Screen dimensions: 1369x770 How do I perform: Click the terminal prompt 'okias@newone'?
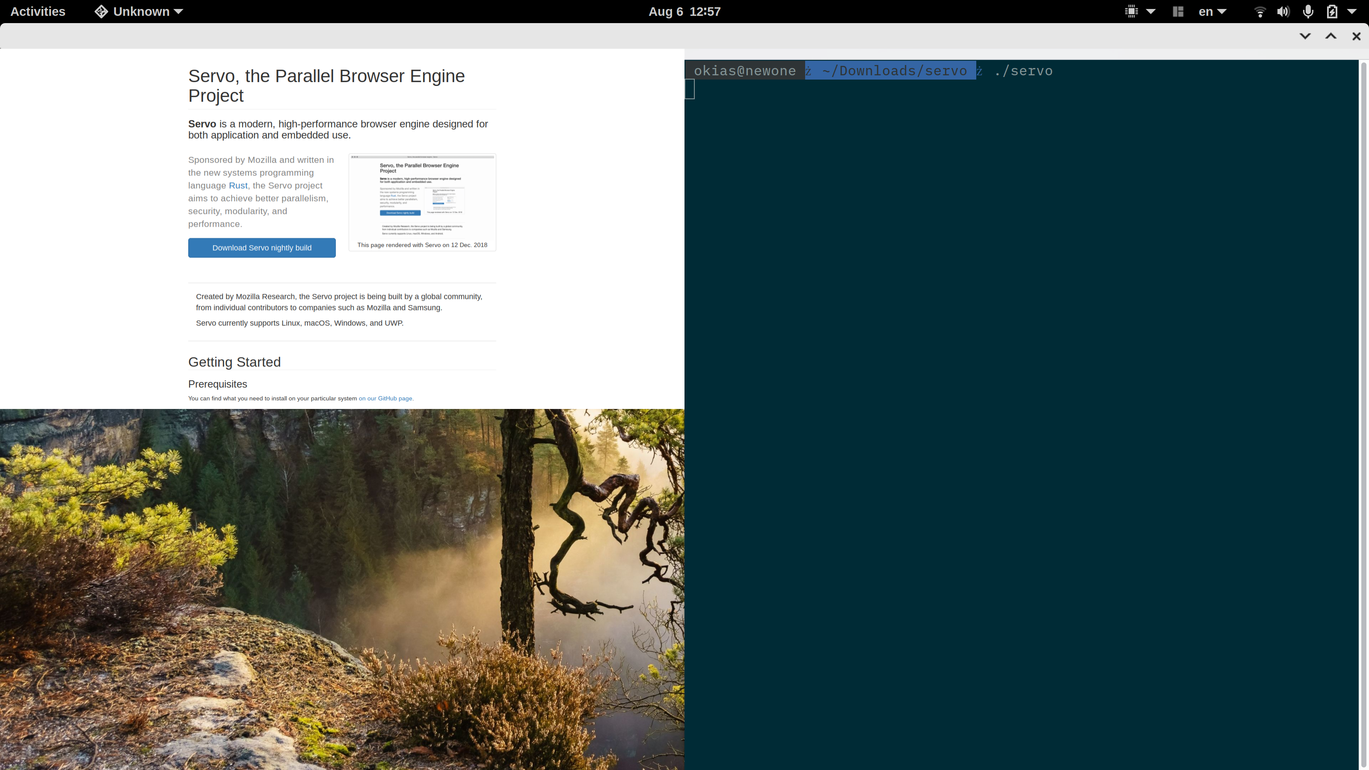click(745, 71)
